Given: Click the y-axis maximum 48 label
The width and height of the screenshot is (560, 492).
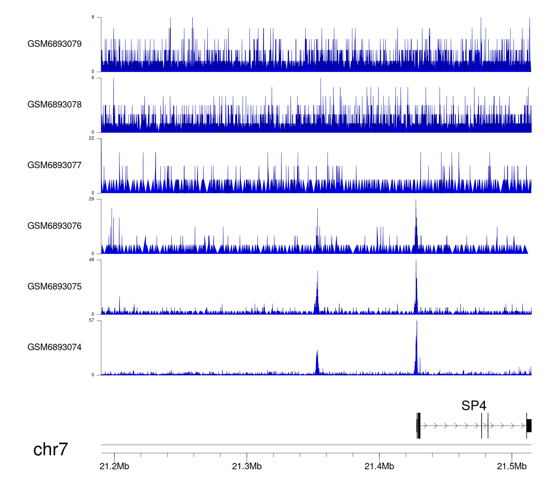Looking at the screenshot, I should coord(91,260).
